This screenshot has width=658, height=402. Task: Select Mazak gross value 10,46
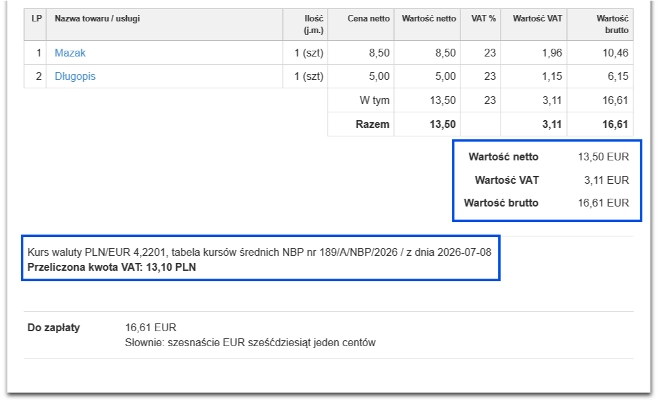click(615, 53)
